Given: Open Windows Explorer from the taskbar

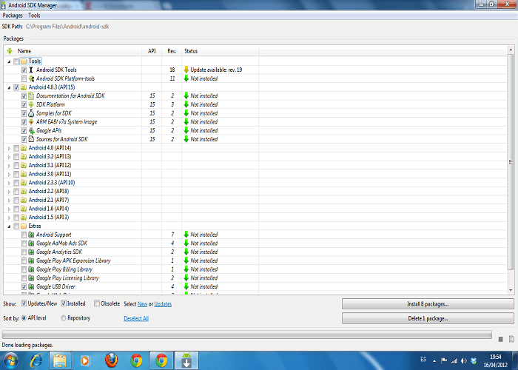Looking at the screenshot, I should point(60,360).
